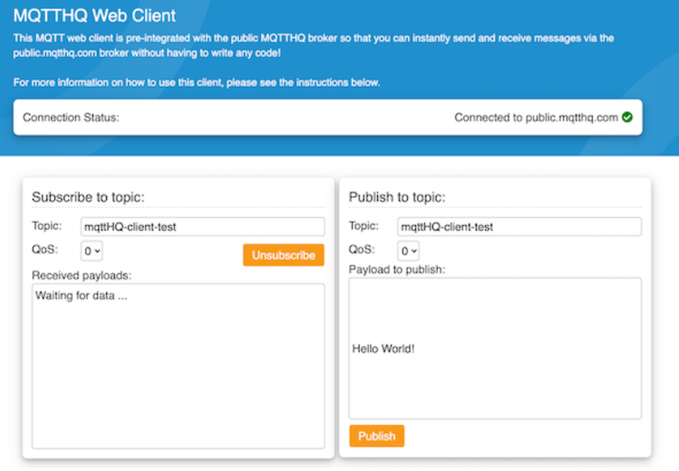Click the 'Payload to publish:' label
The image size is (679, 471).
pyautogui.click(x=397, y=270)
